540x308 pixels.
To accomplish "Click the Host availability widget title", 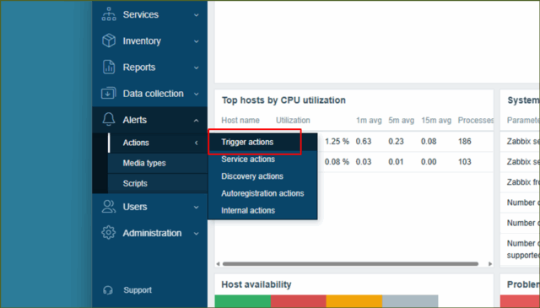I will [256, 284].
